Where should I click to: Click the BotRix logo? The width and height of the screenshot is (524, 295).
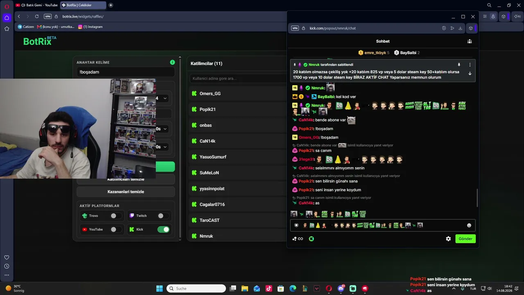click(40, 41)
